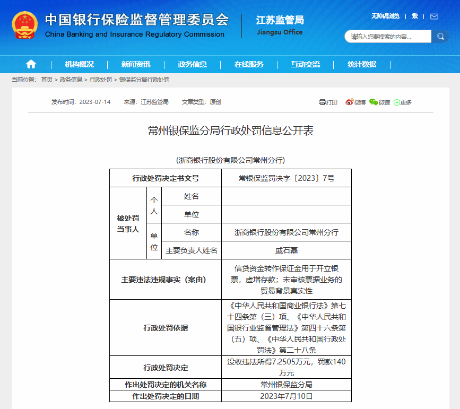Screen dimensions: 460x409
Task: Click 首页 breadcrumb link
Action: (47, 80)
